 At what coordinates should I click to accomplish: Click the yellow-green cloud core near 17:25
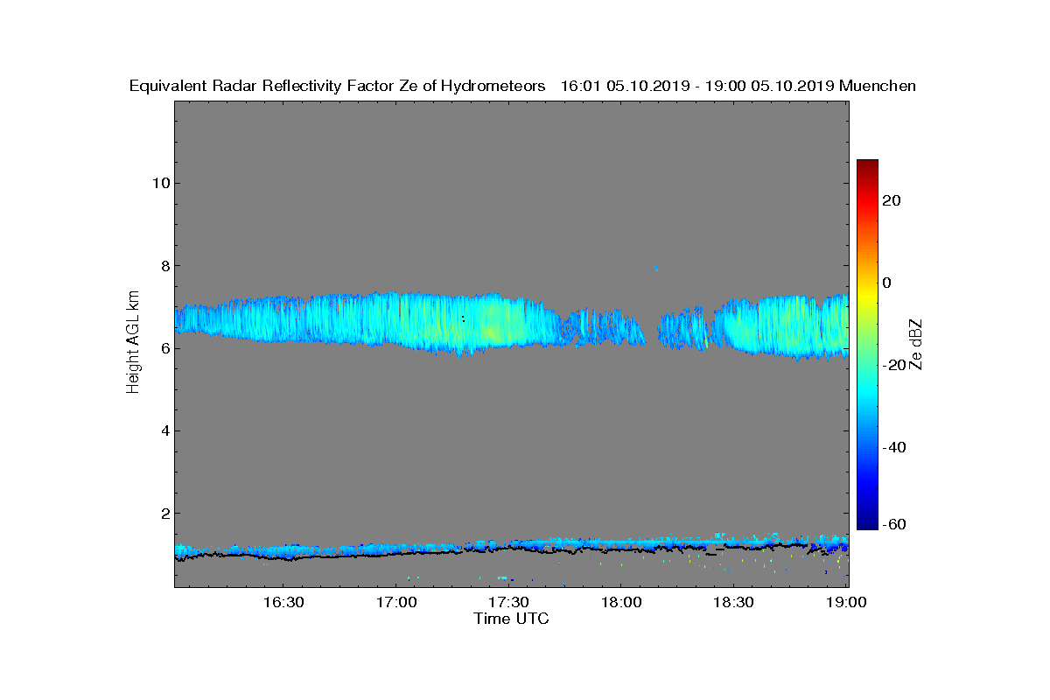492,331
